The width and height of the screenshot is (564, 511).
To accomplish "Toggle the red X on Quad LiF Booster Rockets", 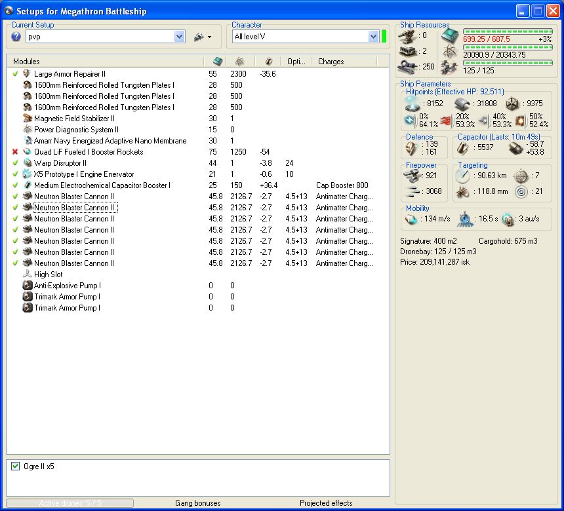I will [x=15, y=151].
